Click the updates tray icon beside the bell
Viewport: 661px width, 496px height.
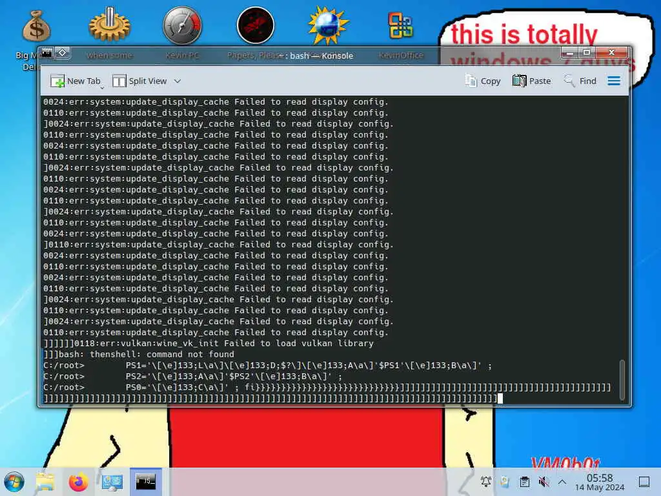click(505, 481)
